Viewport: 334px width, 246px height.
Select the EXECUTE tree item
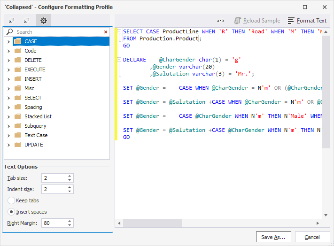[x=35, y=69]
